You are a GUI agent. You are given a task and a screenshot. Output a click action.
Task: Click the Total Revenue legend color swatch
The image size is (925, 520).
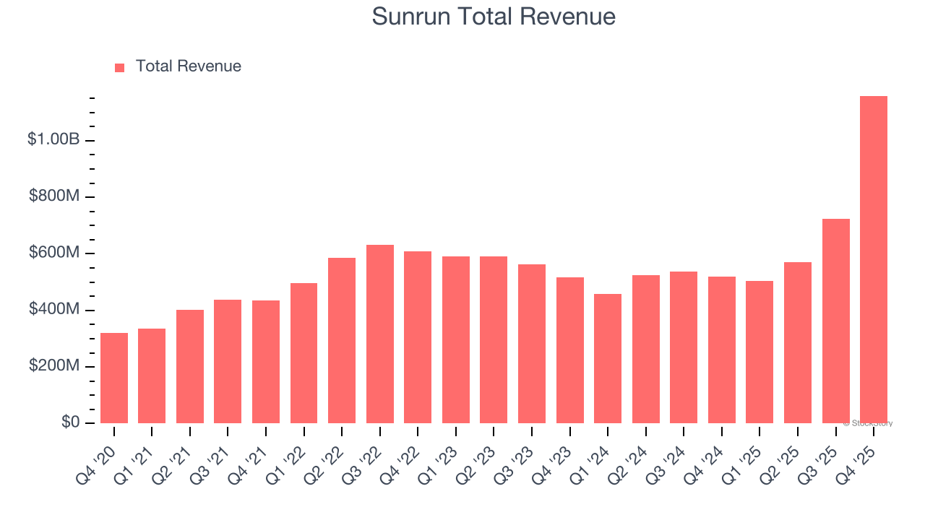120,67
